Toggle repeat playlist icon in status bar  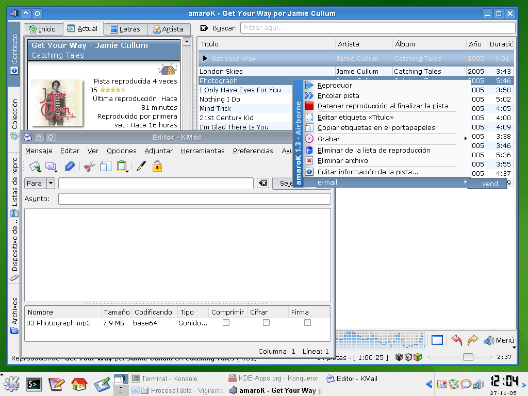pos(408,357)
